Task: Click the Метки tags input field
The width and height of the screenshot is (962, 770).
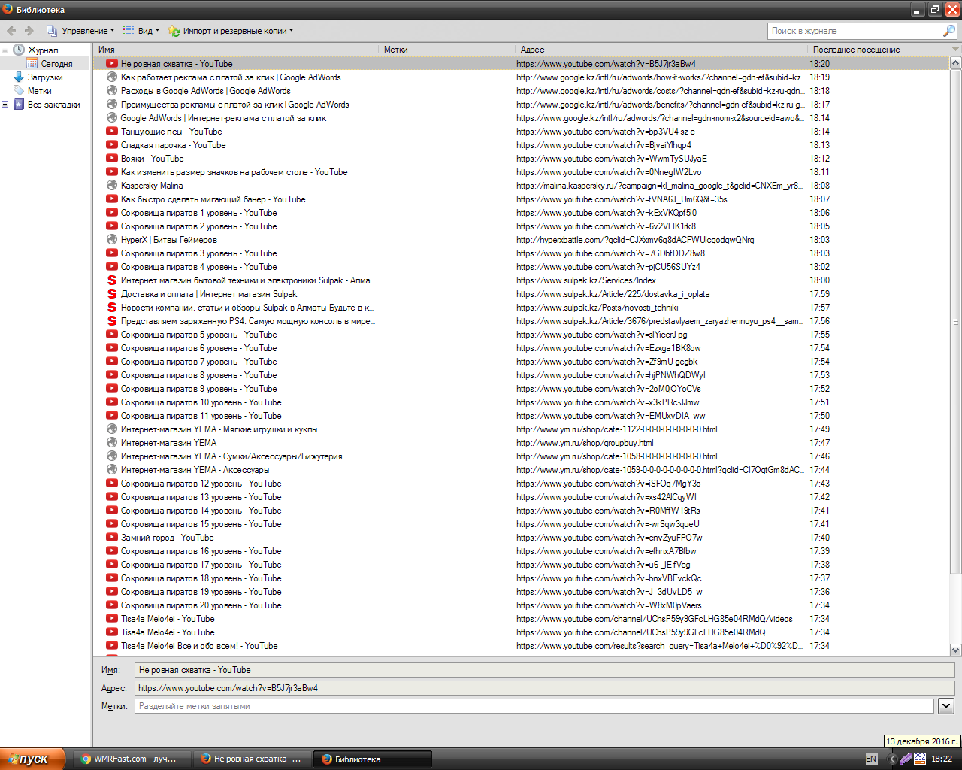Action: (534, 706)
